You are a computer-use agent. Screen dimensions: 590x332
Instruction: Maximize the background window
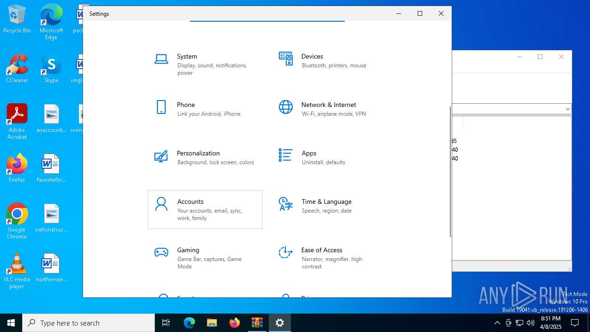(x=540, y=57)
